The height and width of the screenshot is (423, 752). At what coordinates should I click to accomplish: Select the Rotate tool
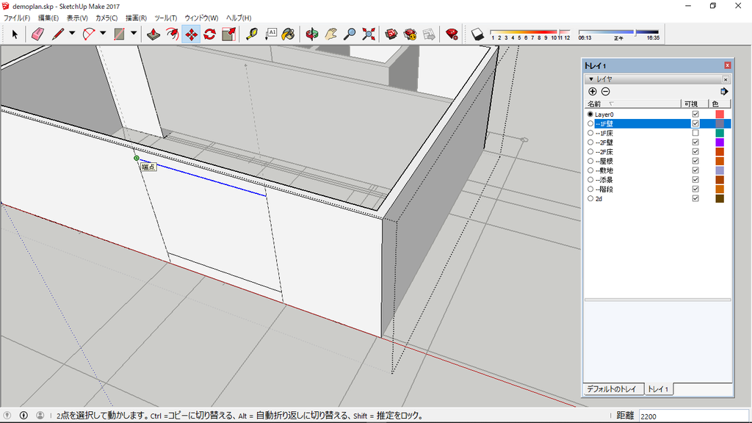[x=209, y=34]
